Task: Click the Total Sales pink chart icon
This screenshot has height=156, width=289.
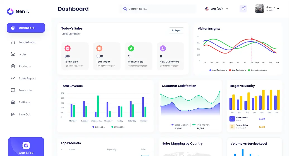Action: click(68, 48)
